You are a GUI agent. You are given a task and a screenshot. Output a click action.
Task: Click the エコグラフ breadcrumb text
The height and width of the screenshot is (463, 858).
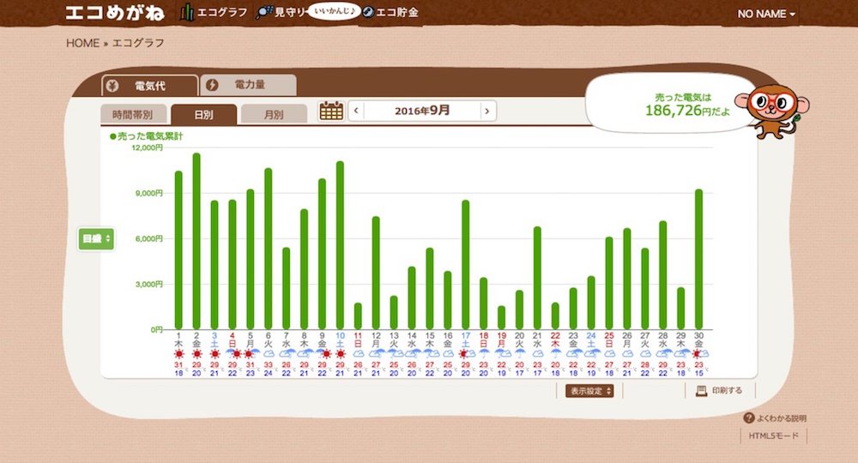(138, 43)
